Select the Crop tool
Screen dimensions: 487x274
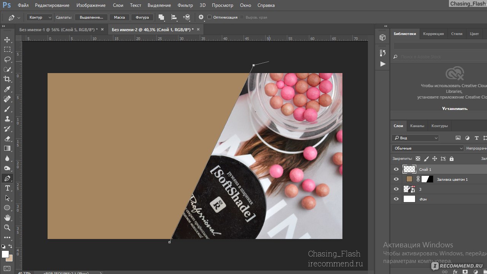click(x=7, y=79)
